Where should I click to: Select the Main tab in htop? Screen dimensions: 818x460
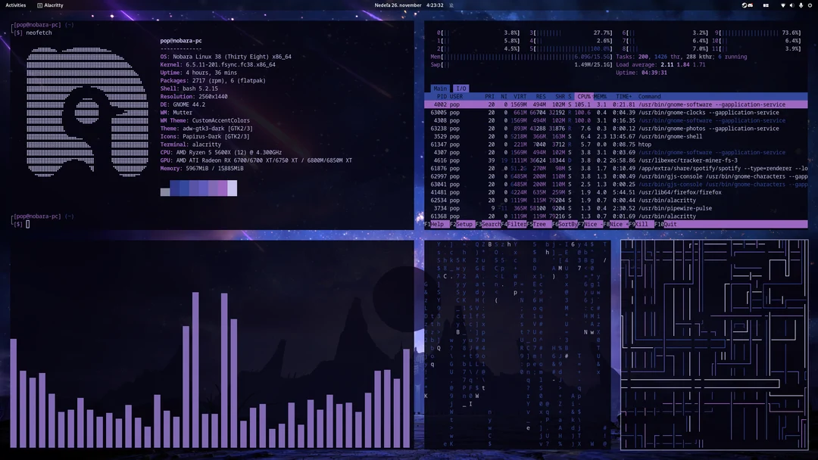[x=441, y=88]
